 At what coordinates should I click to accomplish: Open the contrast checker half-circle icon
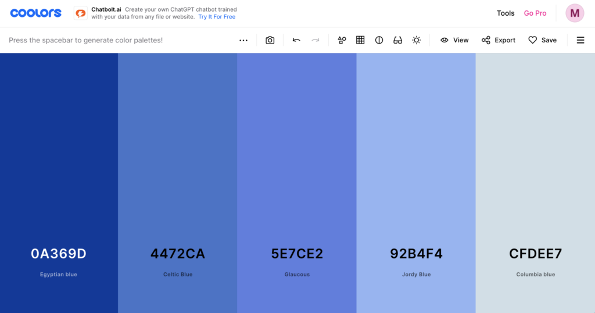379,40
